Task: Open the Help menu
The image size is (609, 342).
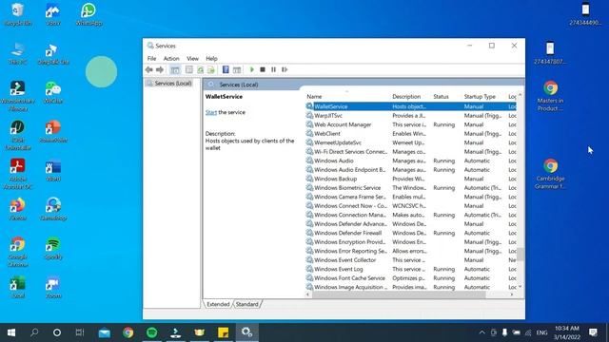Action: tap(211, 59)
